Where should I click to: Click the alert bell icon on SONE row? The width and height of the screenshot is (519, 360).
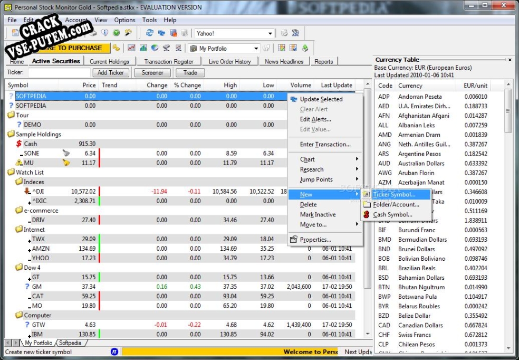(x=66, y=153)
